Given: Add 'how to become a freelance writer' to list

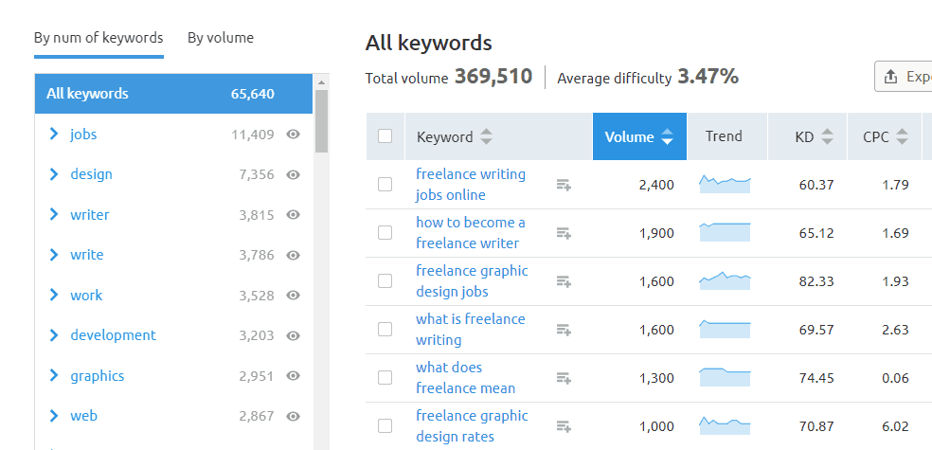Looking at the screenshot, I should tap(564, 233).
